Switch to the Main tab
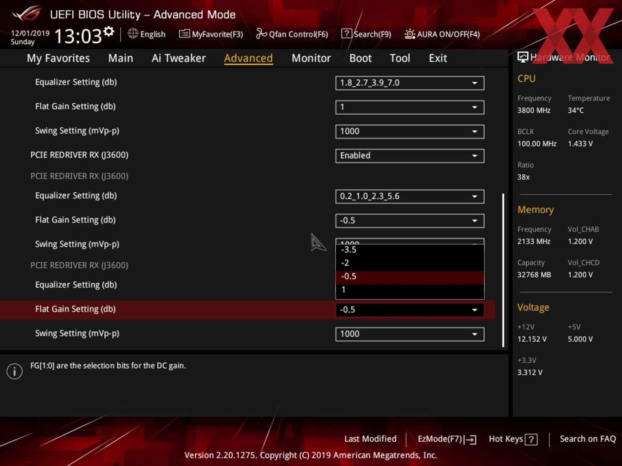Image resolution: width=622 pixels, height=466 pixels. (x=121, y=58)
